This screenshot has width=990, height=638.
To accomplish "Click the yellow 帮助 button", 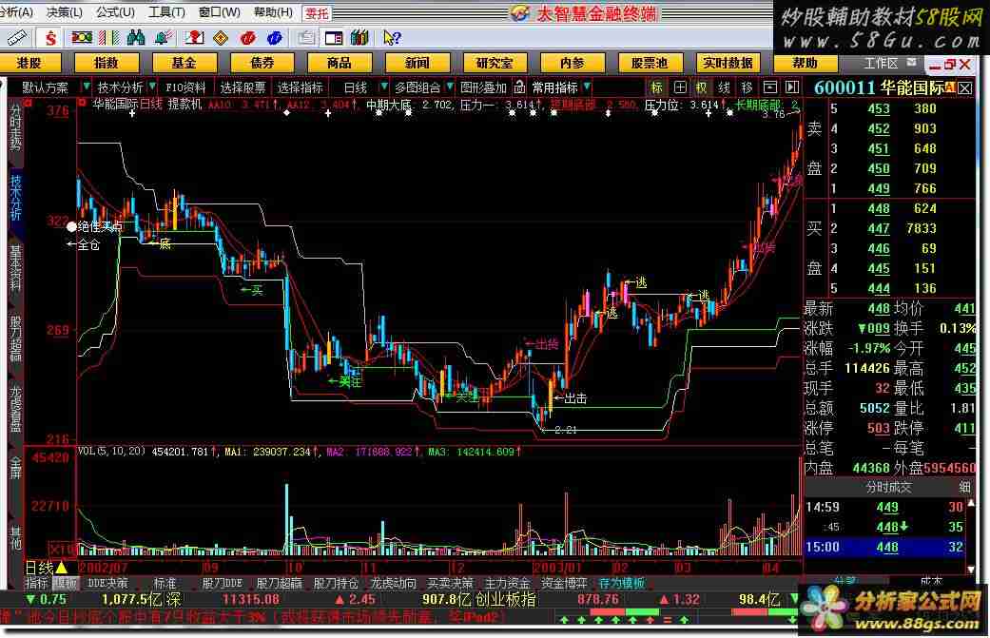I will (805, 63).
